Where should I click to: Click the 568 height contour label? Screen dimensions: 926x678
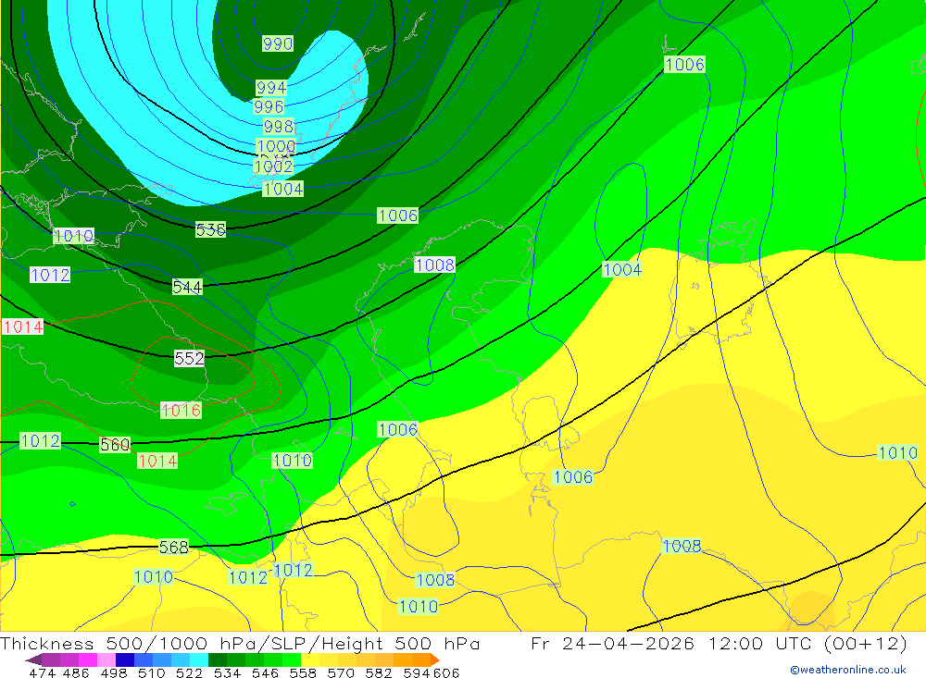point(174,547)
